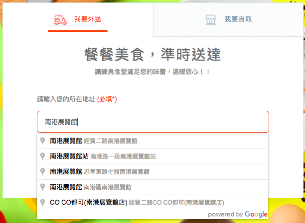The height and width of the screenshot is (223, 305).
Task: Choose suggestion 南港展覽館站 南港路一段
Action: coord(152,156)
